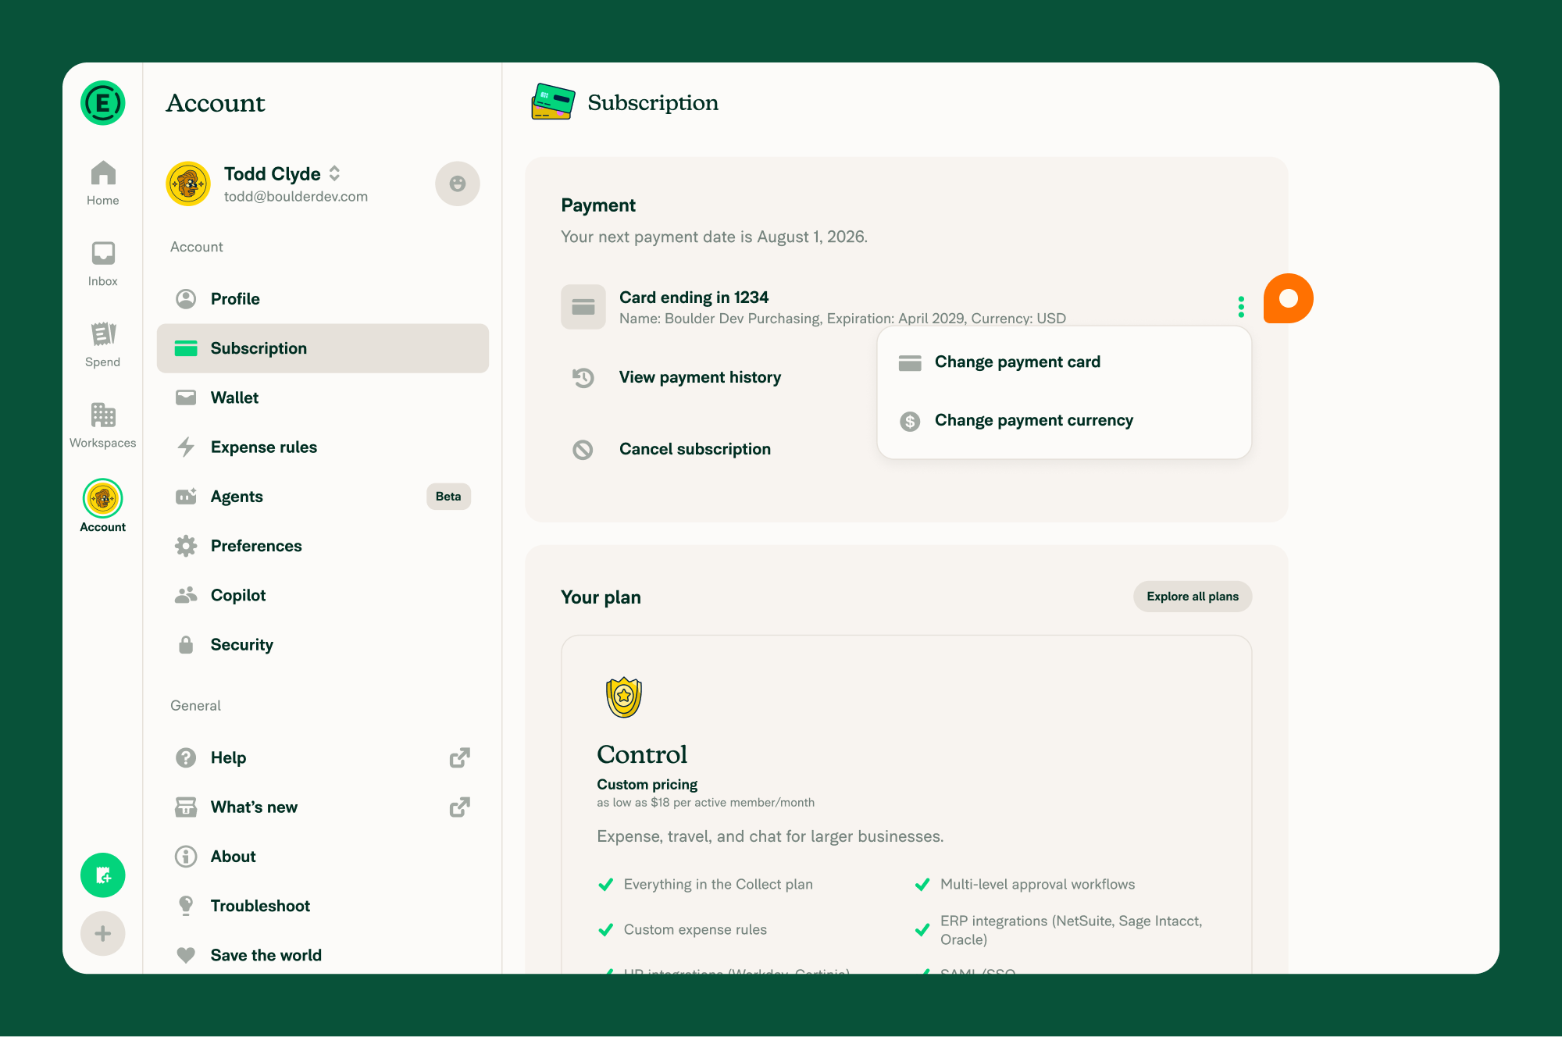
Task: Click the external link icon beside What's new
Action: click(x=460, y=807)
